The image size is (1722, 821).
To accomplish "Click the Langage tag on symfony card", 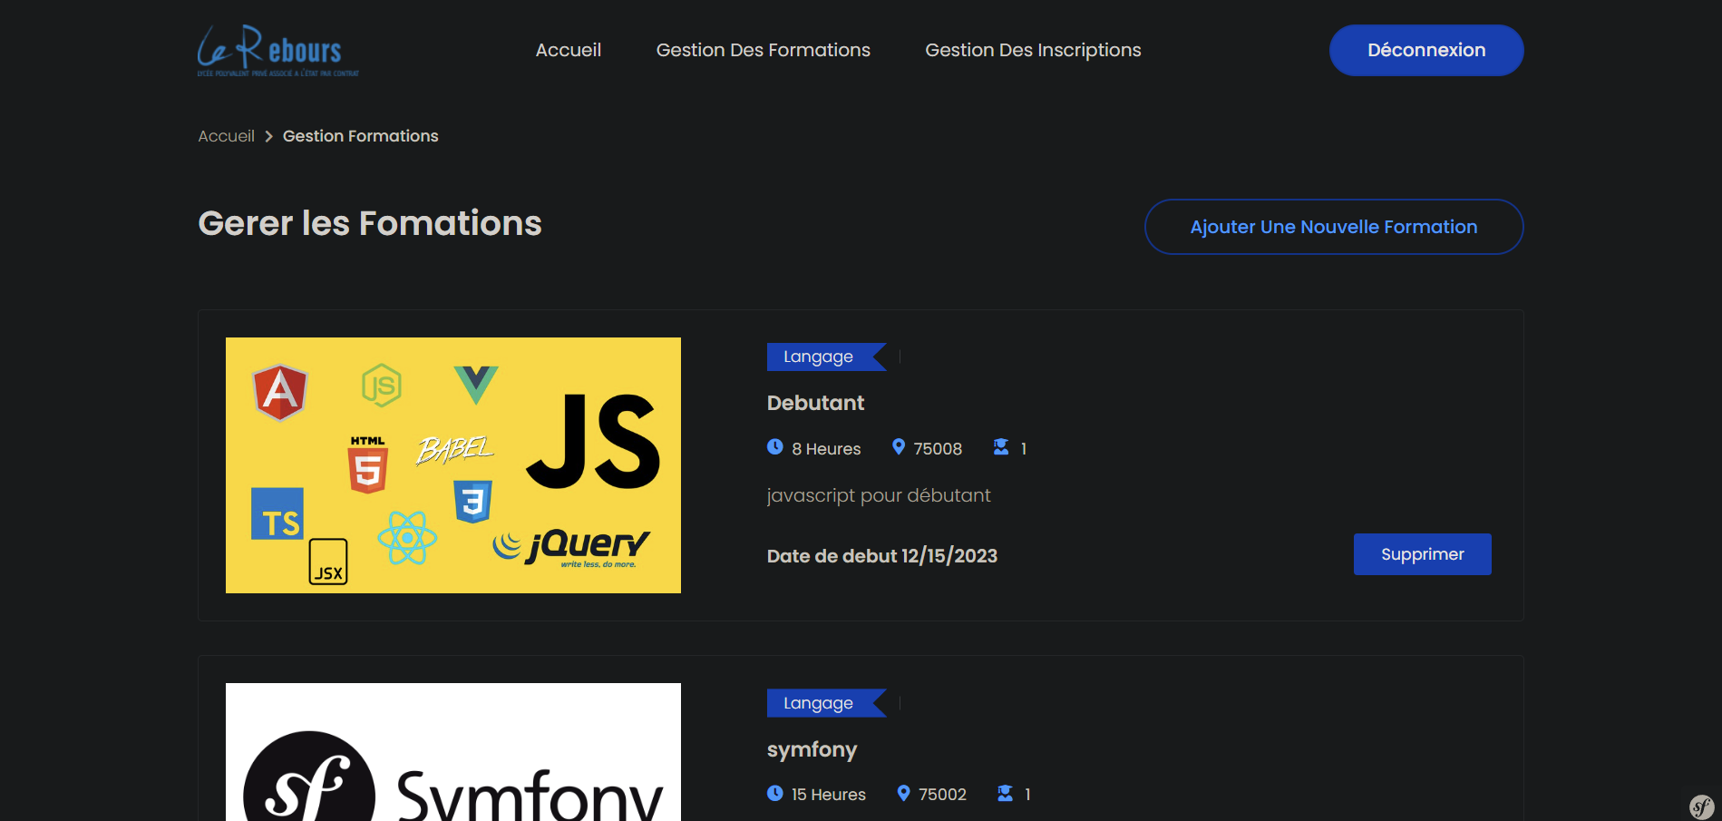I will 827,703.
